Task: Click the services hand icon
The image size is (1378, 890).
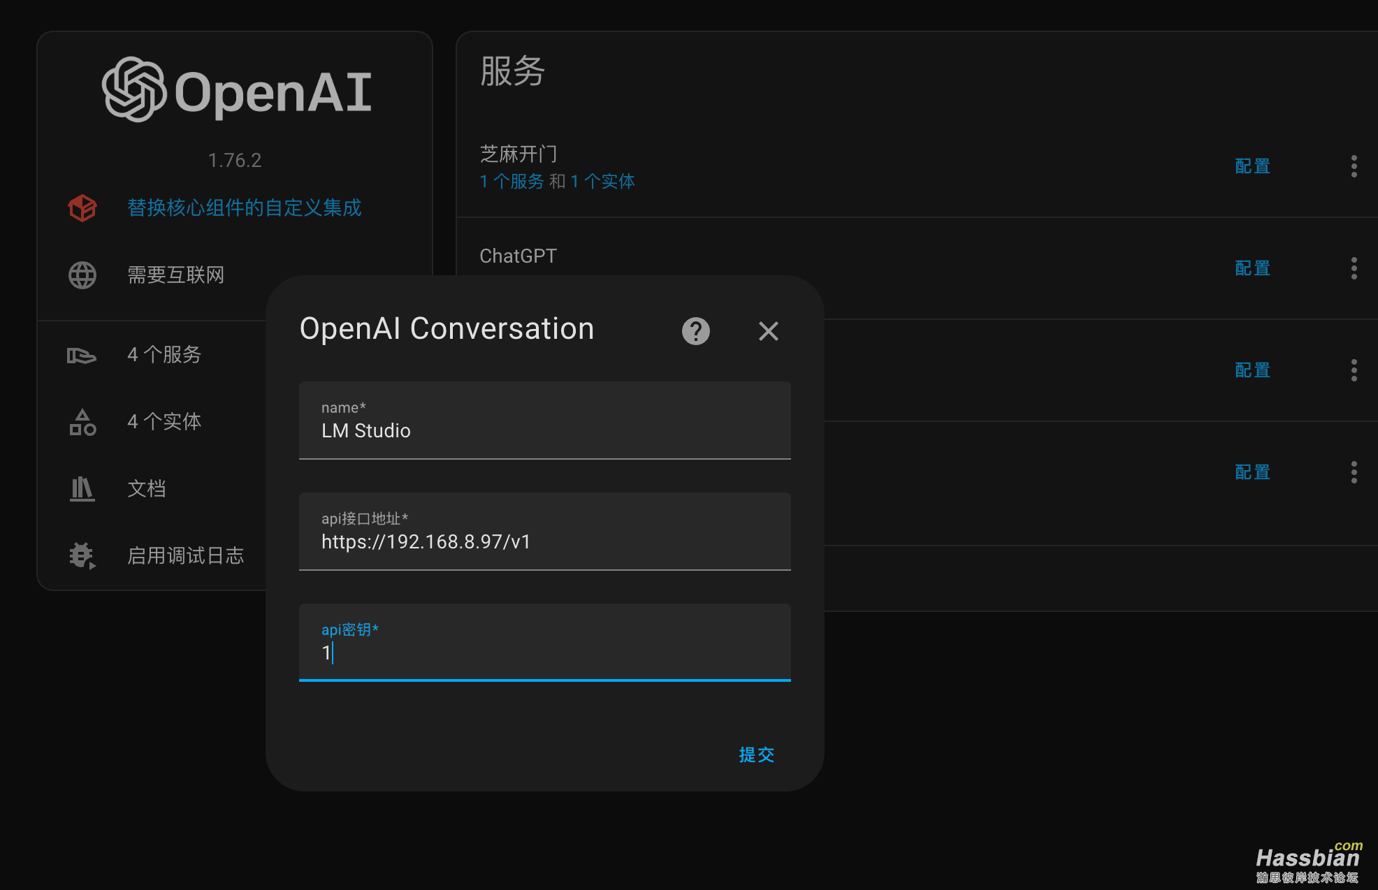Action: pyautogui.click(x=82, y=356)
